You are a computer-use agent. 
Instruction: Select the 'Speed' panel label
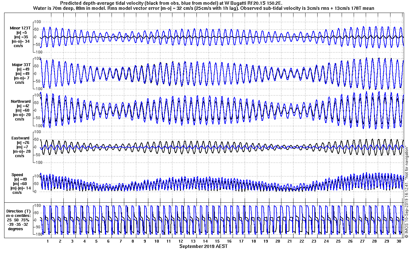tap(17, 175)
